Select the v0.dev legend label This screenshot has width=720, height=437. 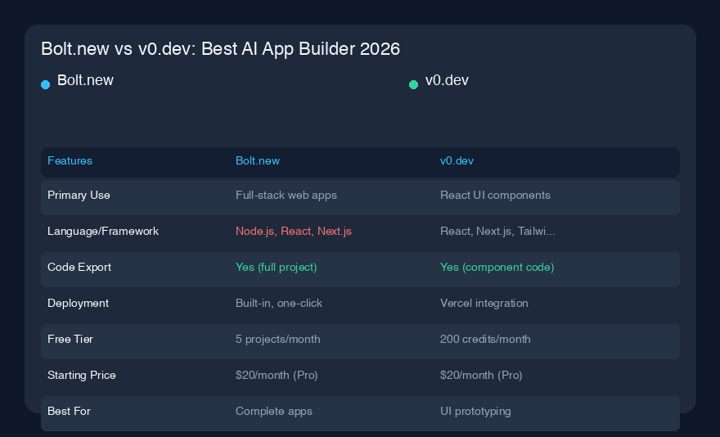coord(447,80)
